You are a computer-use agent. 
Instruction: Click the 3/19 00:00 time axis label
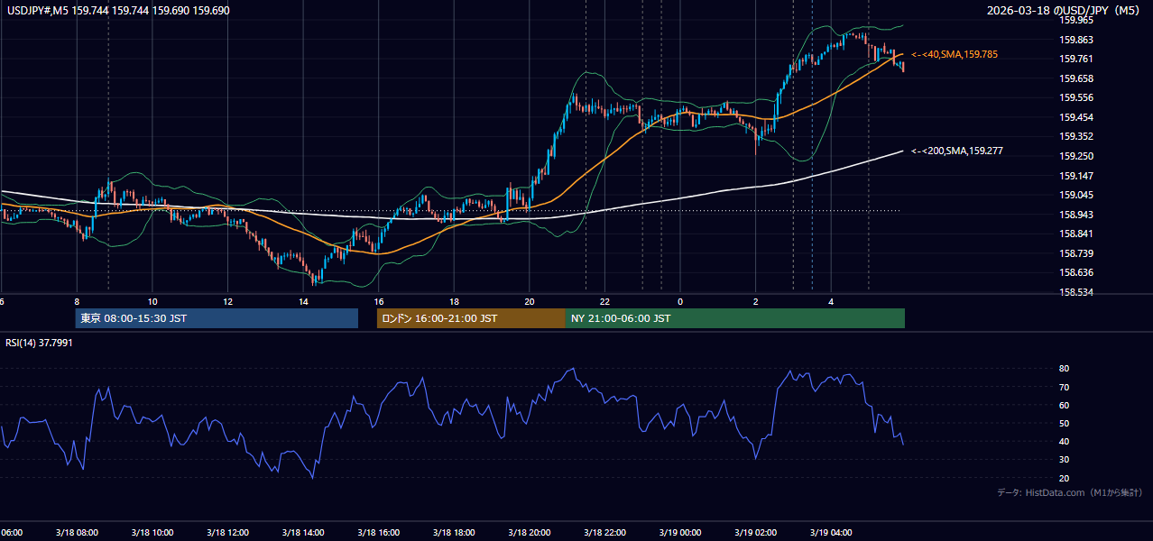tap(680, 533)
